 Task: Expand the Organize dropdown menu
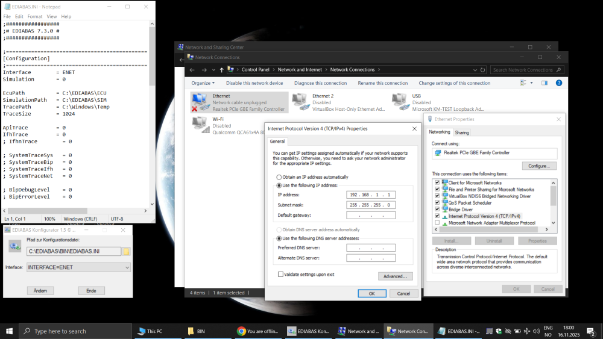click(203, 83)
